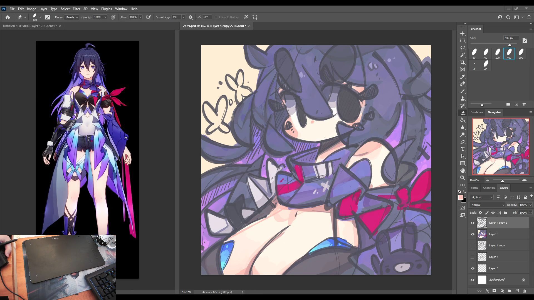Select the Paint Bucket tool
Image resolution: width=534 pixels, height=300 pixels.
click(x=463, y=120)
